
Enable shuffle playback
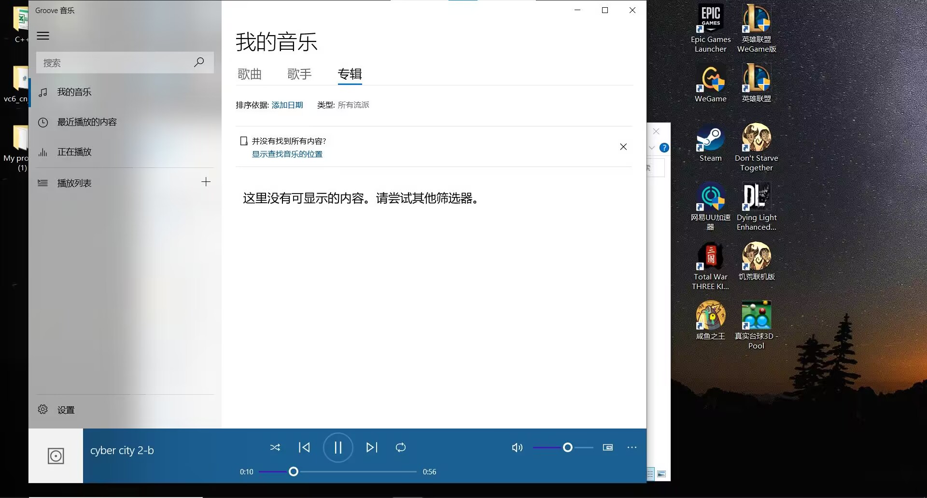(x=275, y=447)
